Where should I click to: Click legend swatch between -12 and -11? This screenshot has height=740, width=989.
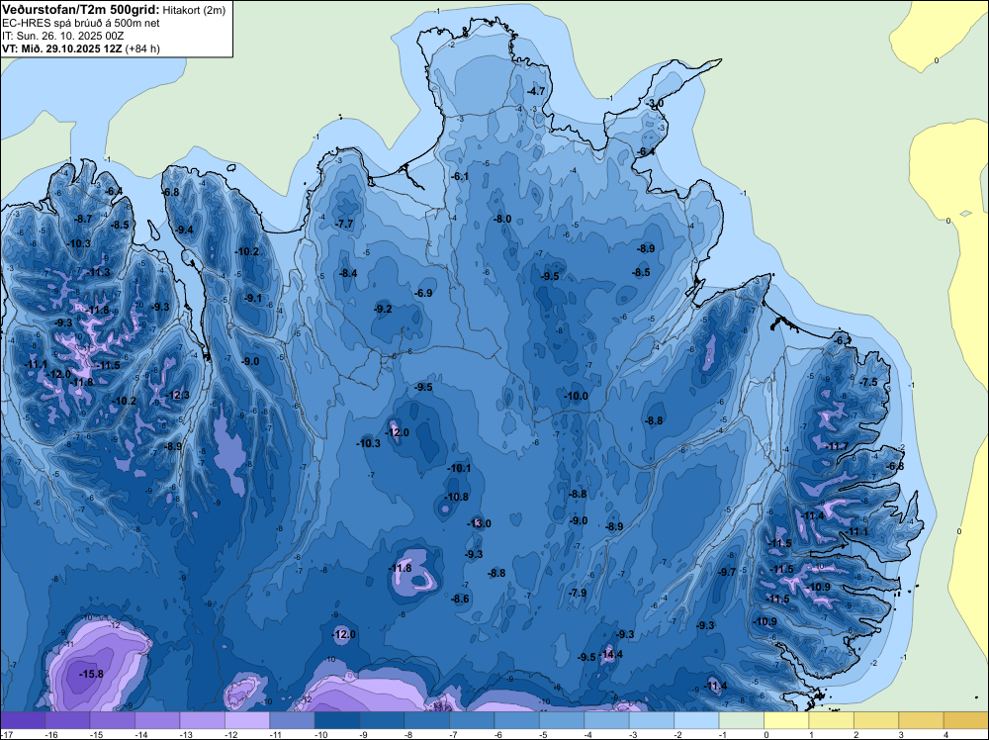[248, 720]
